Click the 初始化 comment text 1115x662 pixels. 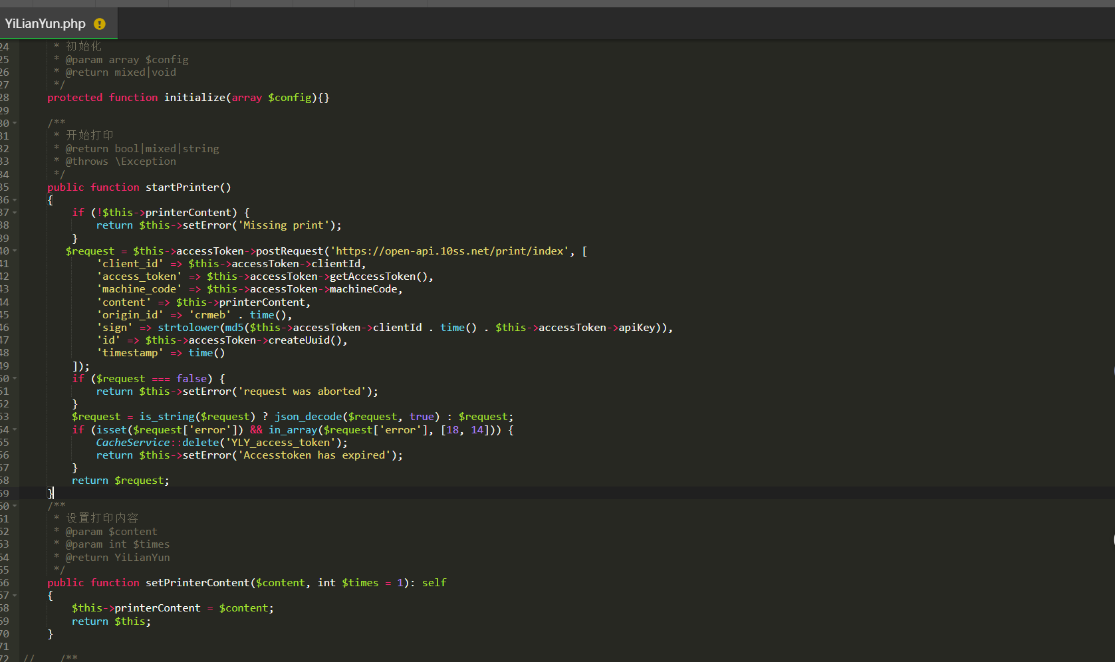[84, 47]
